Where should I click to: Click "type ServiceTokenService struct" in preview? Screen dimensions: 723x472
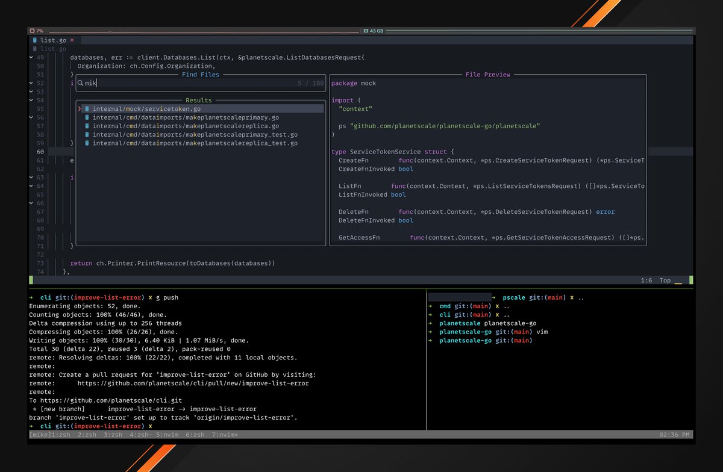(x=392, y=152)
